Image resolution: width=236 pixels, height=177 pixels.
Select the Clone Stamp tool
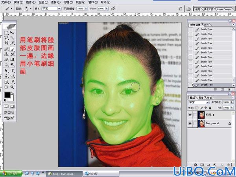6,54
